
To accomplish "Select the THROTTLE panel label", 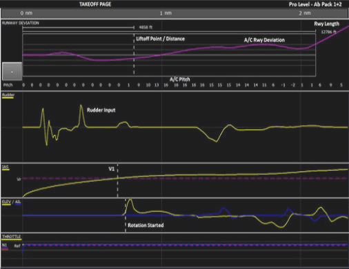I will [x=12, y=237].
